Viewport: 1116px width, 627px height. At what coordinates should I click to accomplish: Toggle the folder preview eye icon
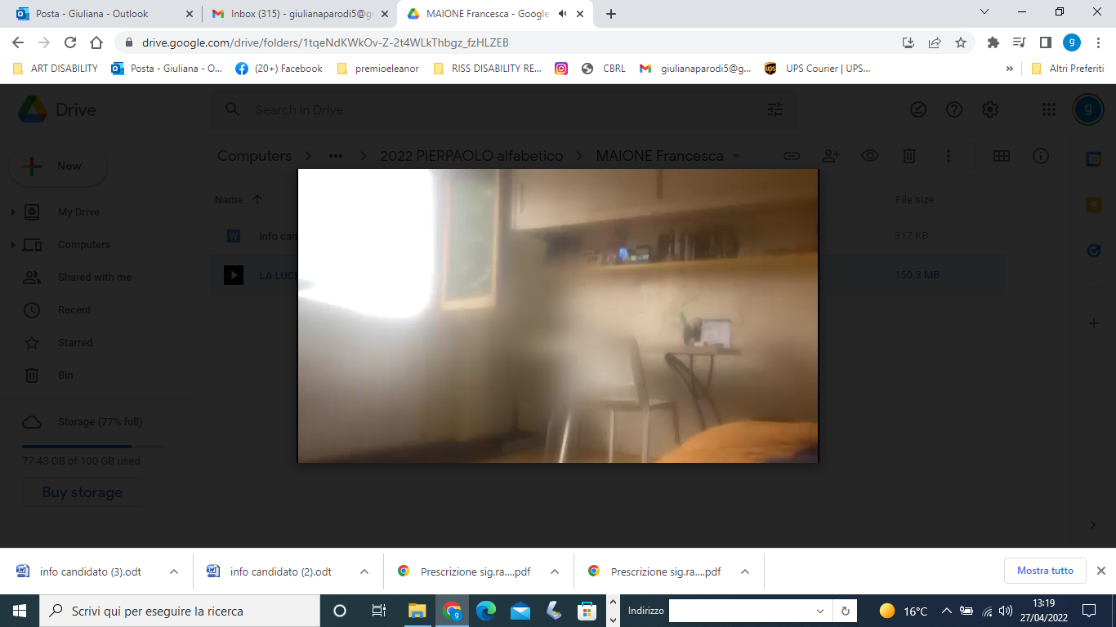pos(870,156)
